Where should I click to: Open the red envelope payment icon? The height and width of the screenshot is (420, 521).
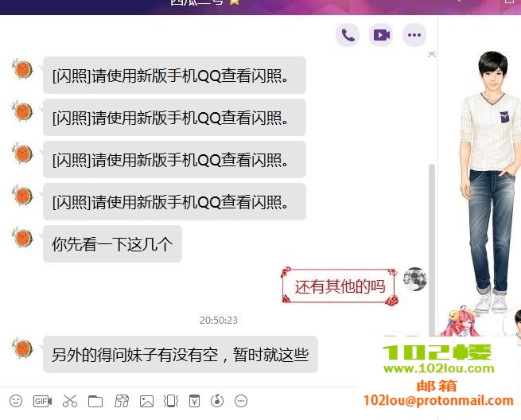pyautogui.click(x=195, y=401)
